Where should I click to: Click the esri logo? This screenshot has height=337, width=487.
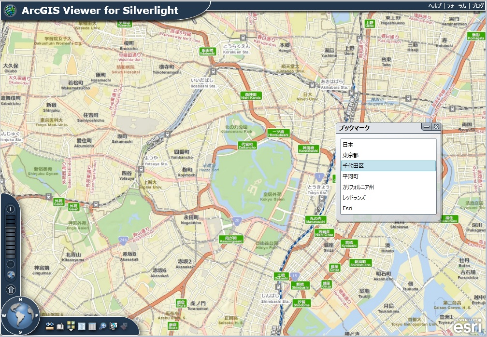468,326
